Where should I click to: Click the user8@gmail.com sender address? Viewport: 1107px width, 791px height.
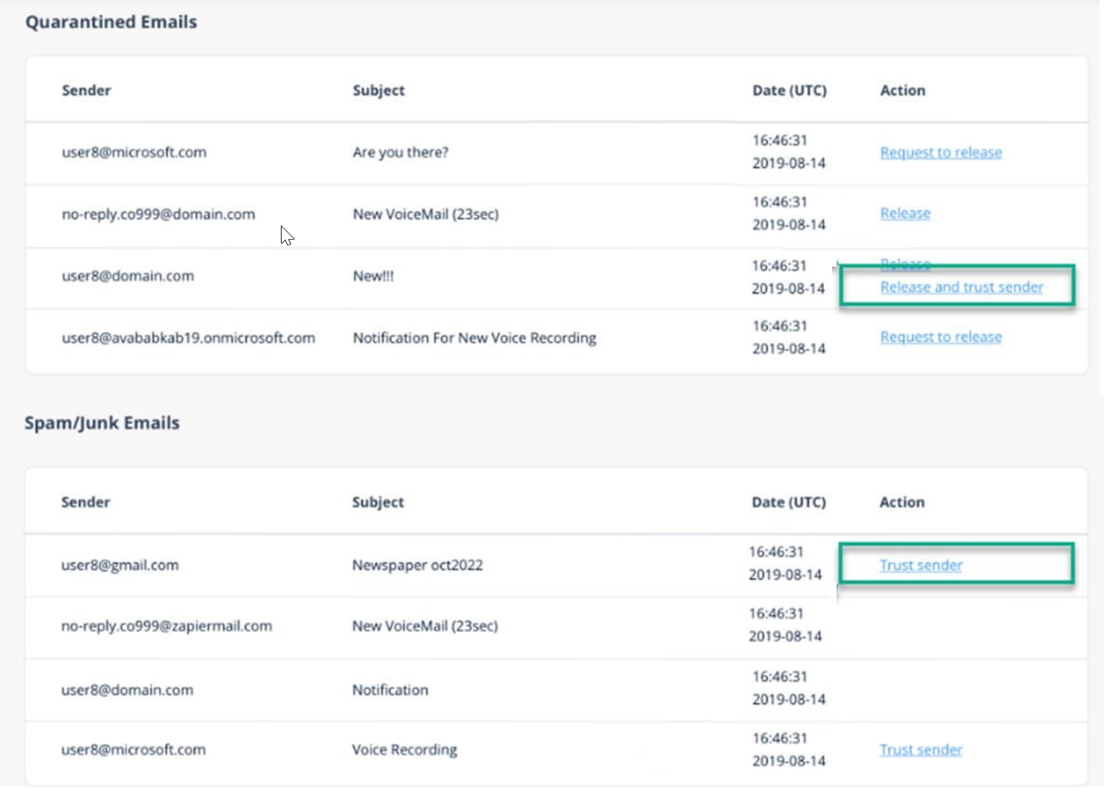120,565
